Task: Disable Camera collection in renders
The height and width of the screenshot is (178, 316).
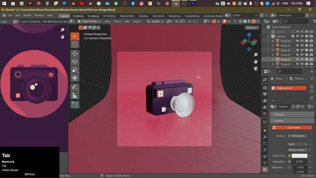Action: pos(312,36)
